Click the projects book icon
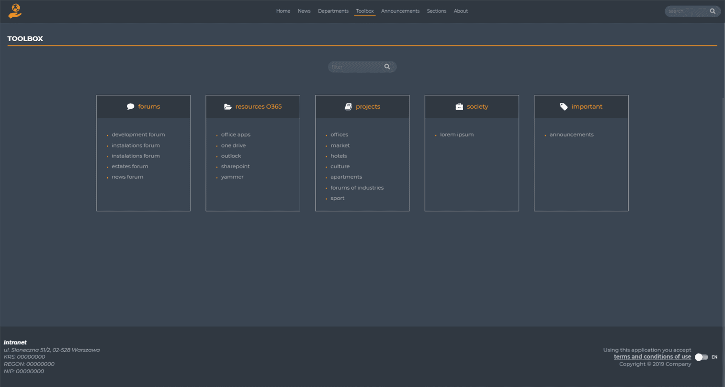The image size is (725, 387). click(348, 107)
